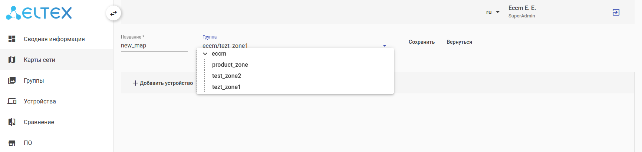This screenshot has width=642, height=152.
Task: Click the dashboard icon for Сводная информация
Action: tap(12, 39)
